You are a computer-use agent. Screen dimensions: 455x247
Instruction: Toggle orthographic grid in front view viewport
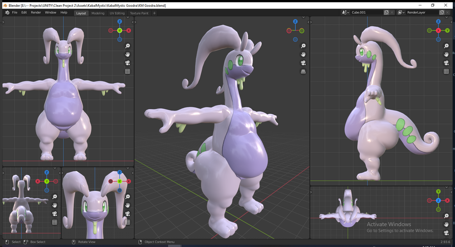127,71
